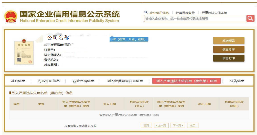The height and width of the screenshot is (135, 257).
Task: Click the small magnifier beside 企业信用信息
Action: [x=146, y=12]
